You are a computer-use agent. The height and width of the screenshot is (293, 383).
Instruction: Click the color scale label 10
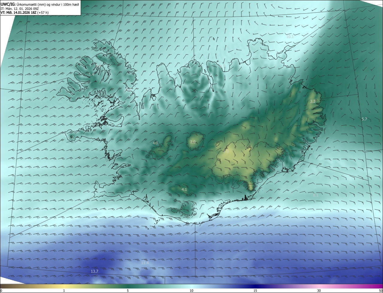191,291
